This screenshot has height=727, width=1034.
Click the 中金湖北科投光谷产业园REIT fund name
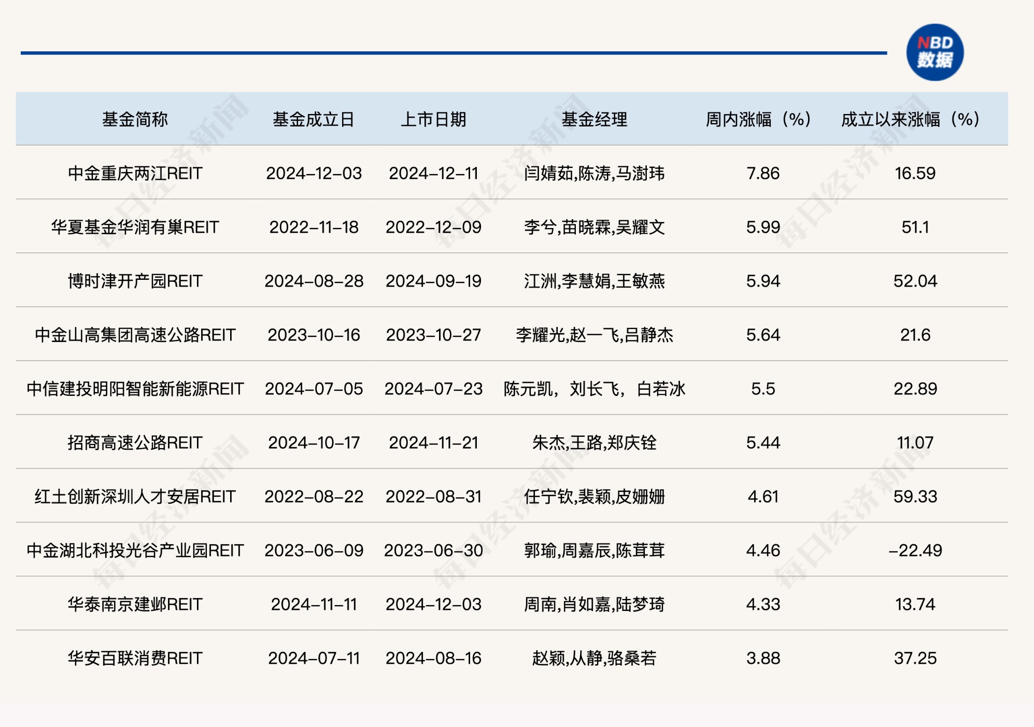tap(135, 551)
